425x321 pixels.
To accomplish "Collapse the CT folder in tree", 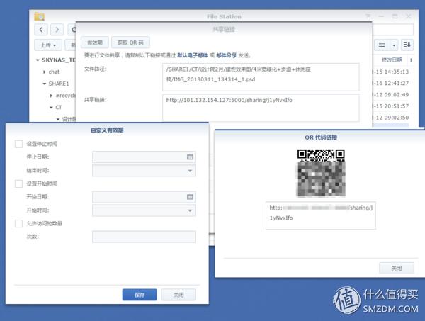I will [x=51, y=108].
